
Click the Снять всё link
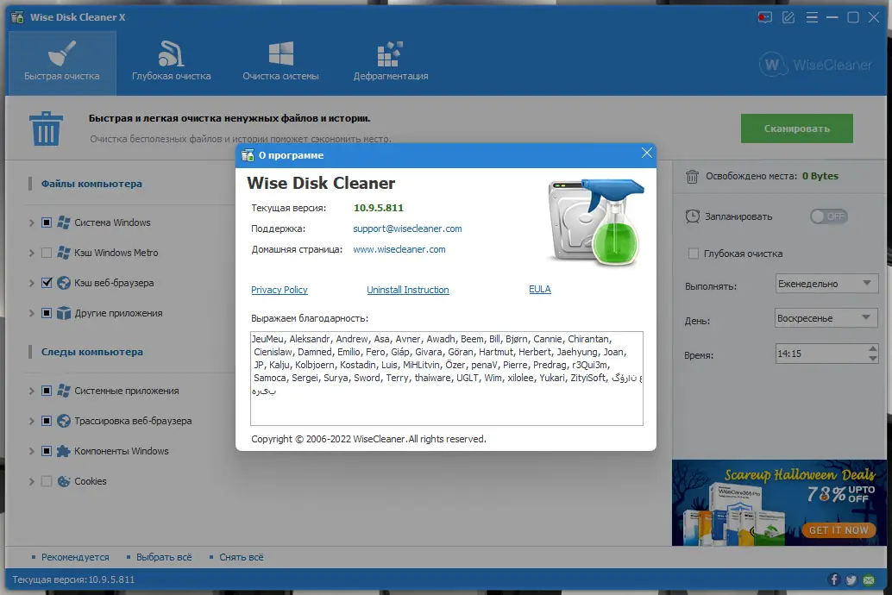point(242,557)
